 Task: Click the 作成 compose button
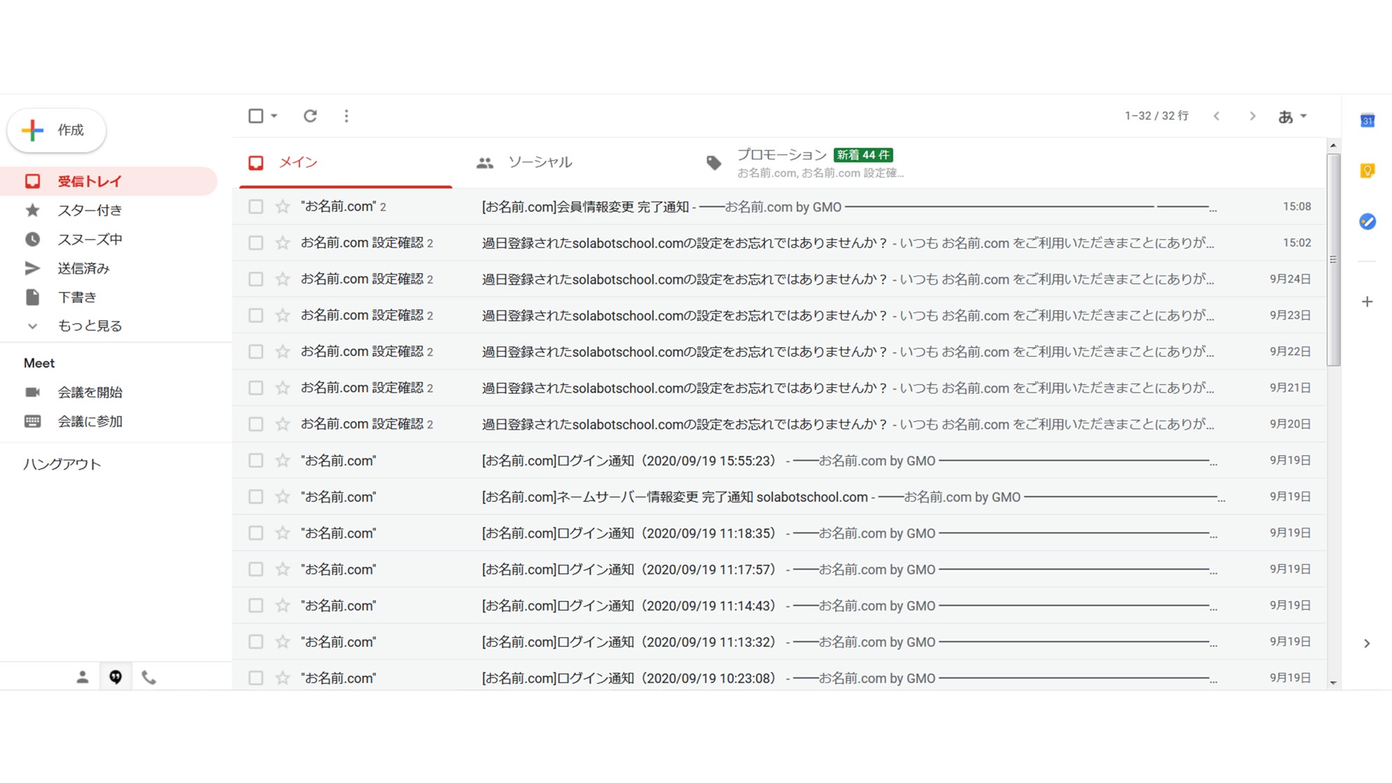pos(56,130)
